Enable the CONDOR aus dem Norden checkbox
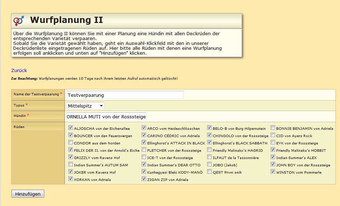This screenshot has height=206, width=340. 71,143
